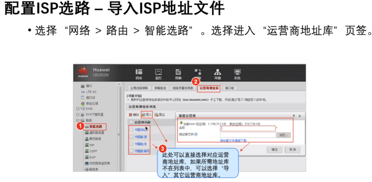Select 智能选路 in the sidebar

(x=95, y=127)
